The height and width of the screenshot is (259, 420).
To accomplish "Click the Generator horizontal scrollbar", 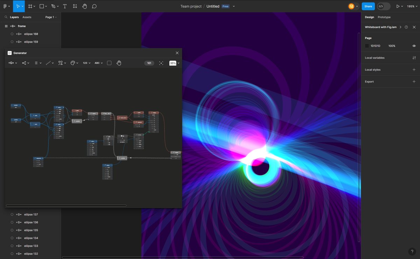I will tap(66, 205).
